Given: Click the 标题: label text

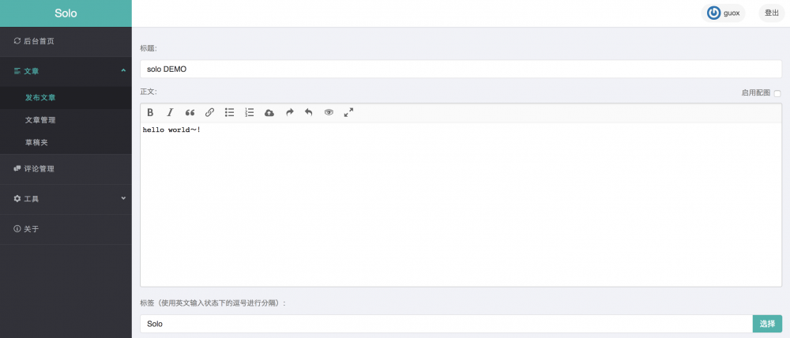Looking at the screenshot, I should [149, 48].
